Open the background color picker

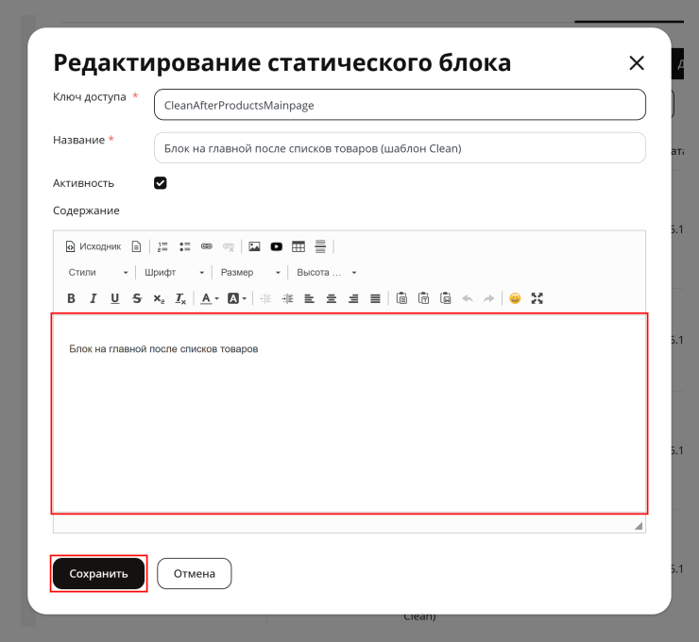[x=237, y=298]
